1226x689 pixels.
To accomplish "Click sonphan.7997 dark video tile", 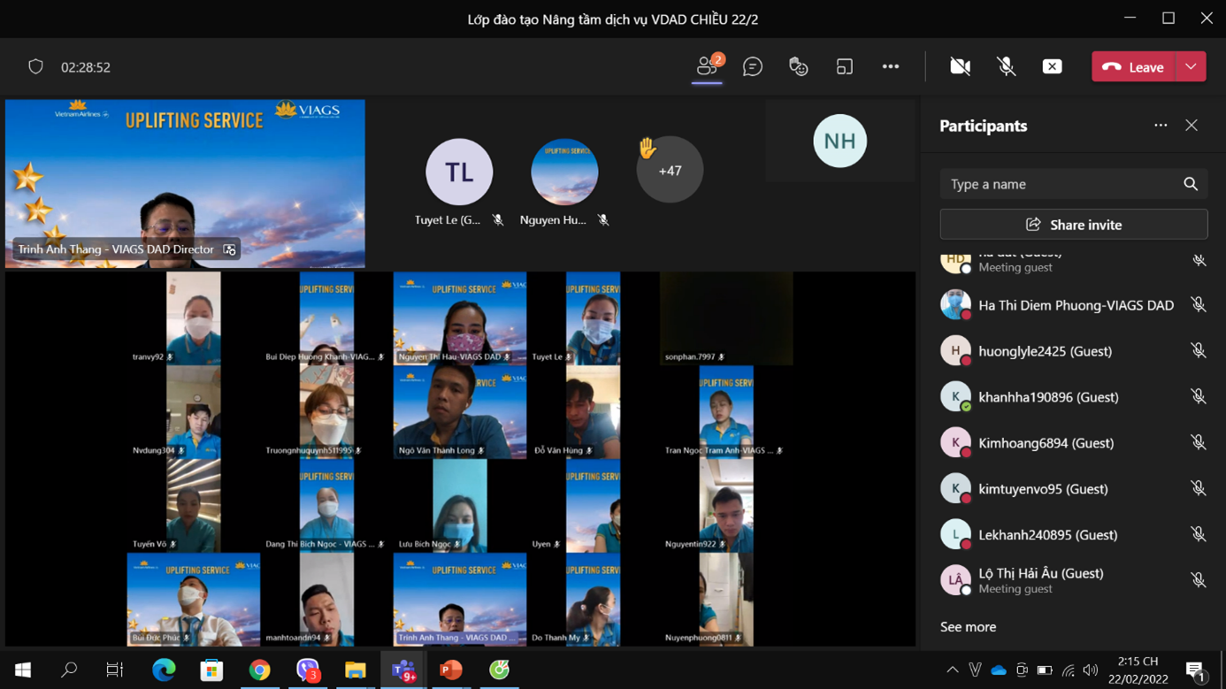I will tap(726, 318).
